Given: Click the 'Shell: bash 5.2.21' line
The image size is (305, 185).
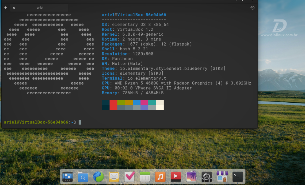Looking at the screenshot, I should tap(125, 49).
